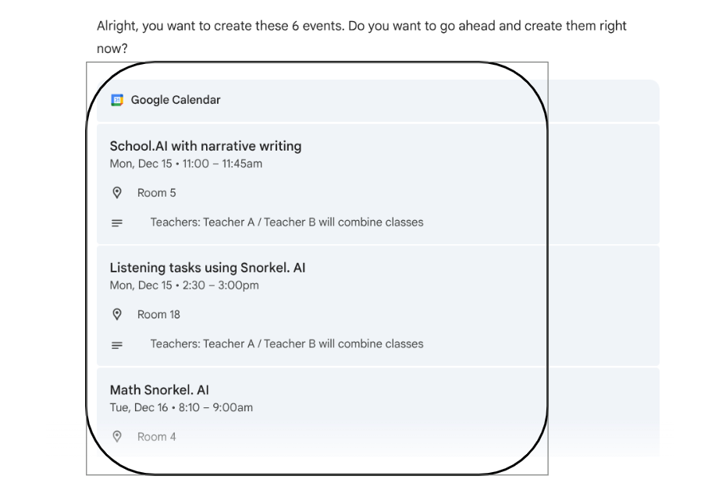Open the Listening tasks using Snorkel. AI event
The height and width of the screenshot is (483, 708).
tap(208, 268)
